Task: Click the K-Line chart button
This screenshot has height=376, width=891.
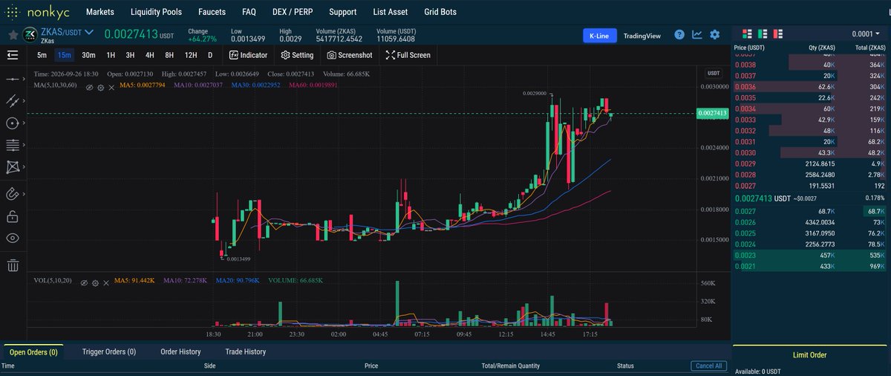Action: [600, 35]
